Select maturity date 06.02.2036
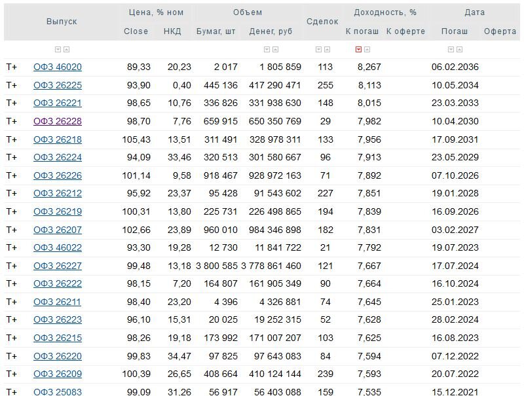The height and width of the screenshot is (396, 524). click(x=455, y=67)
